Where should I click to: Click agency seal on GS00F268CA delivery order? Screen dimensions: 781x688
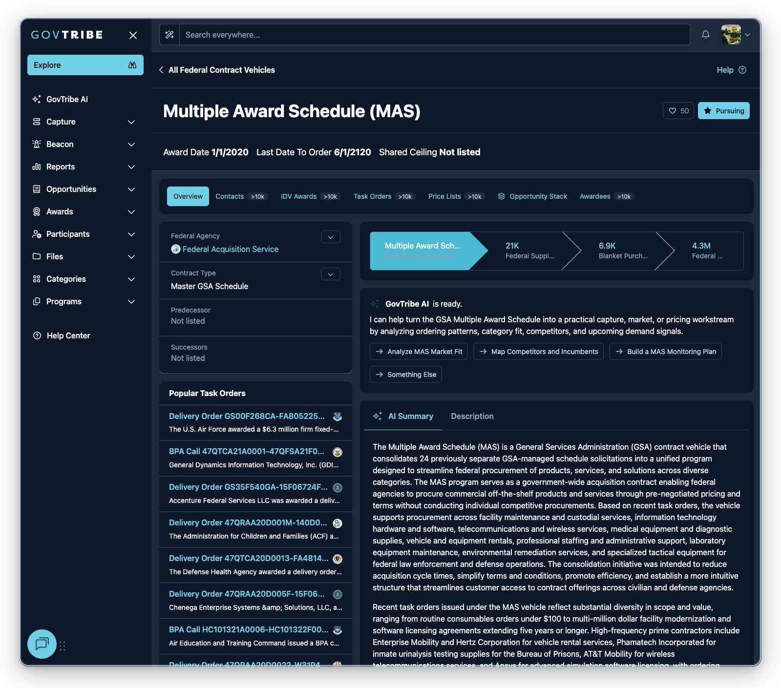[x=338, y=417]
